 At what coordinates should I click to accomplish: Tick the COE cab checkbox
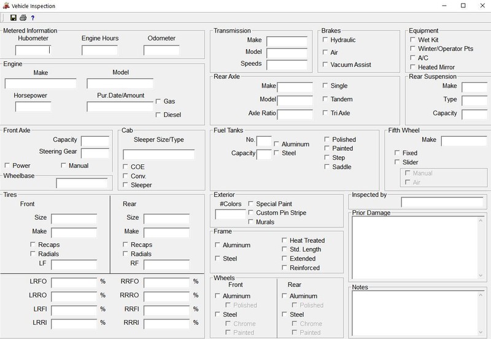point(125,167)
